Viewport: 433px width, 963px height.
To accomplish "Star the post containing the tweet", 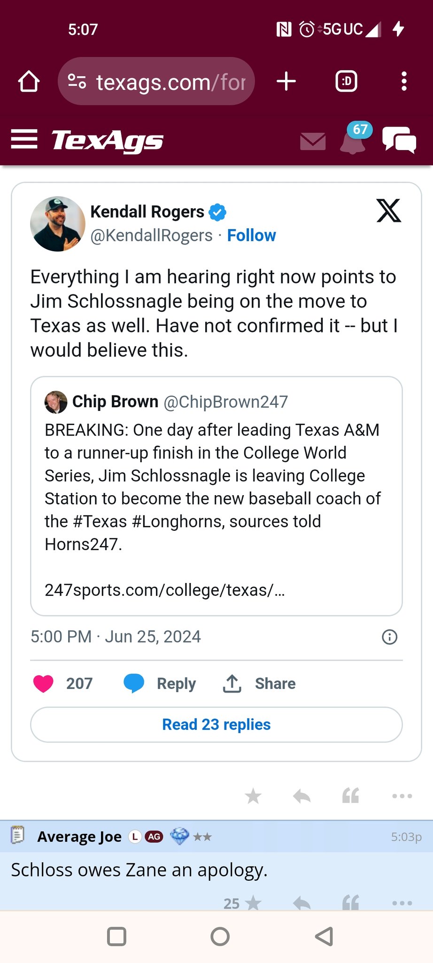I will 253,796.
